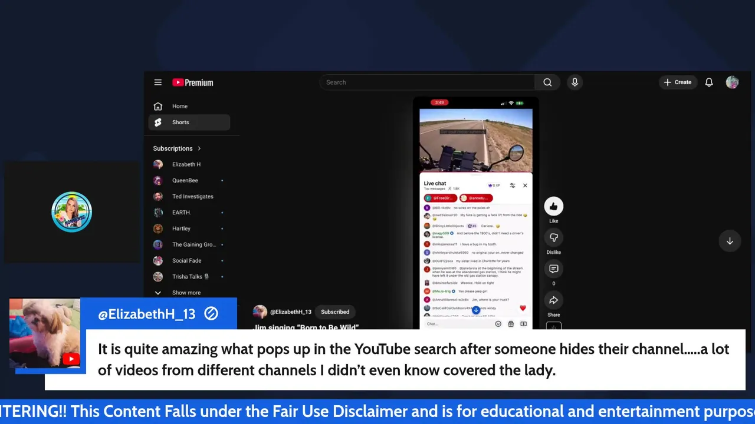This screenshot has width=755, height=424.
Task: Open The Gaining Gro... subscription
Action: click(189, 244)
